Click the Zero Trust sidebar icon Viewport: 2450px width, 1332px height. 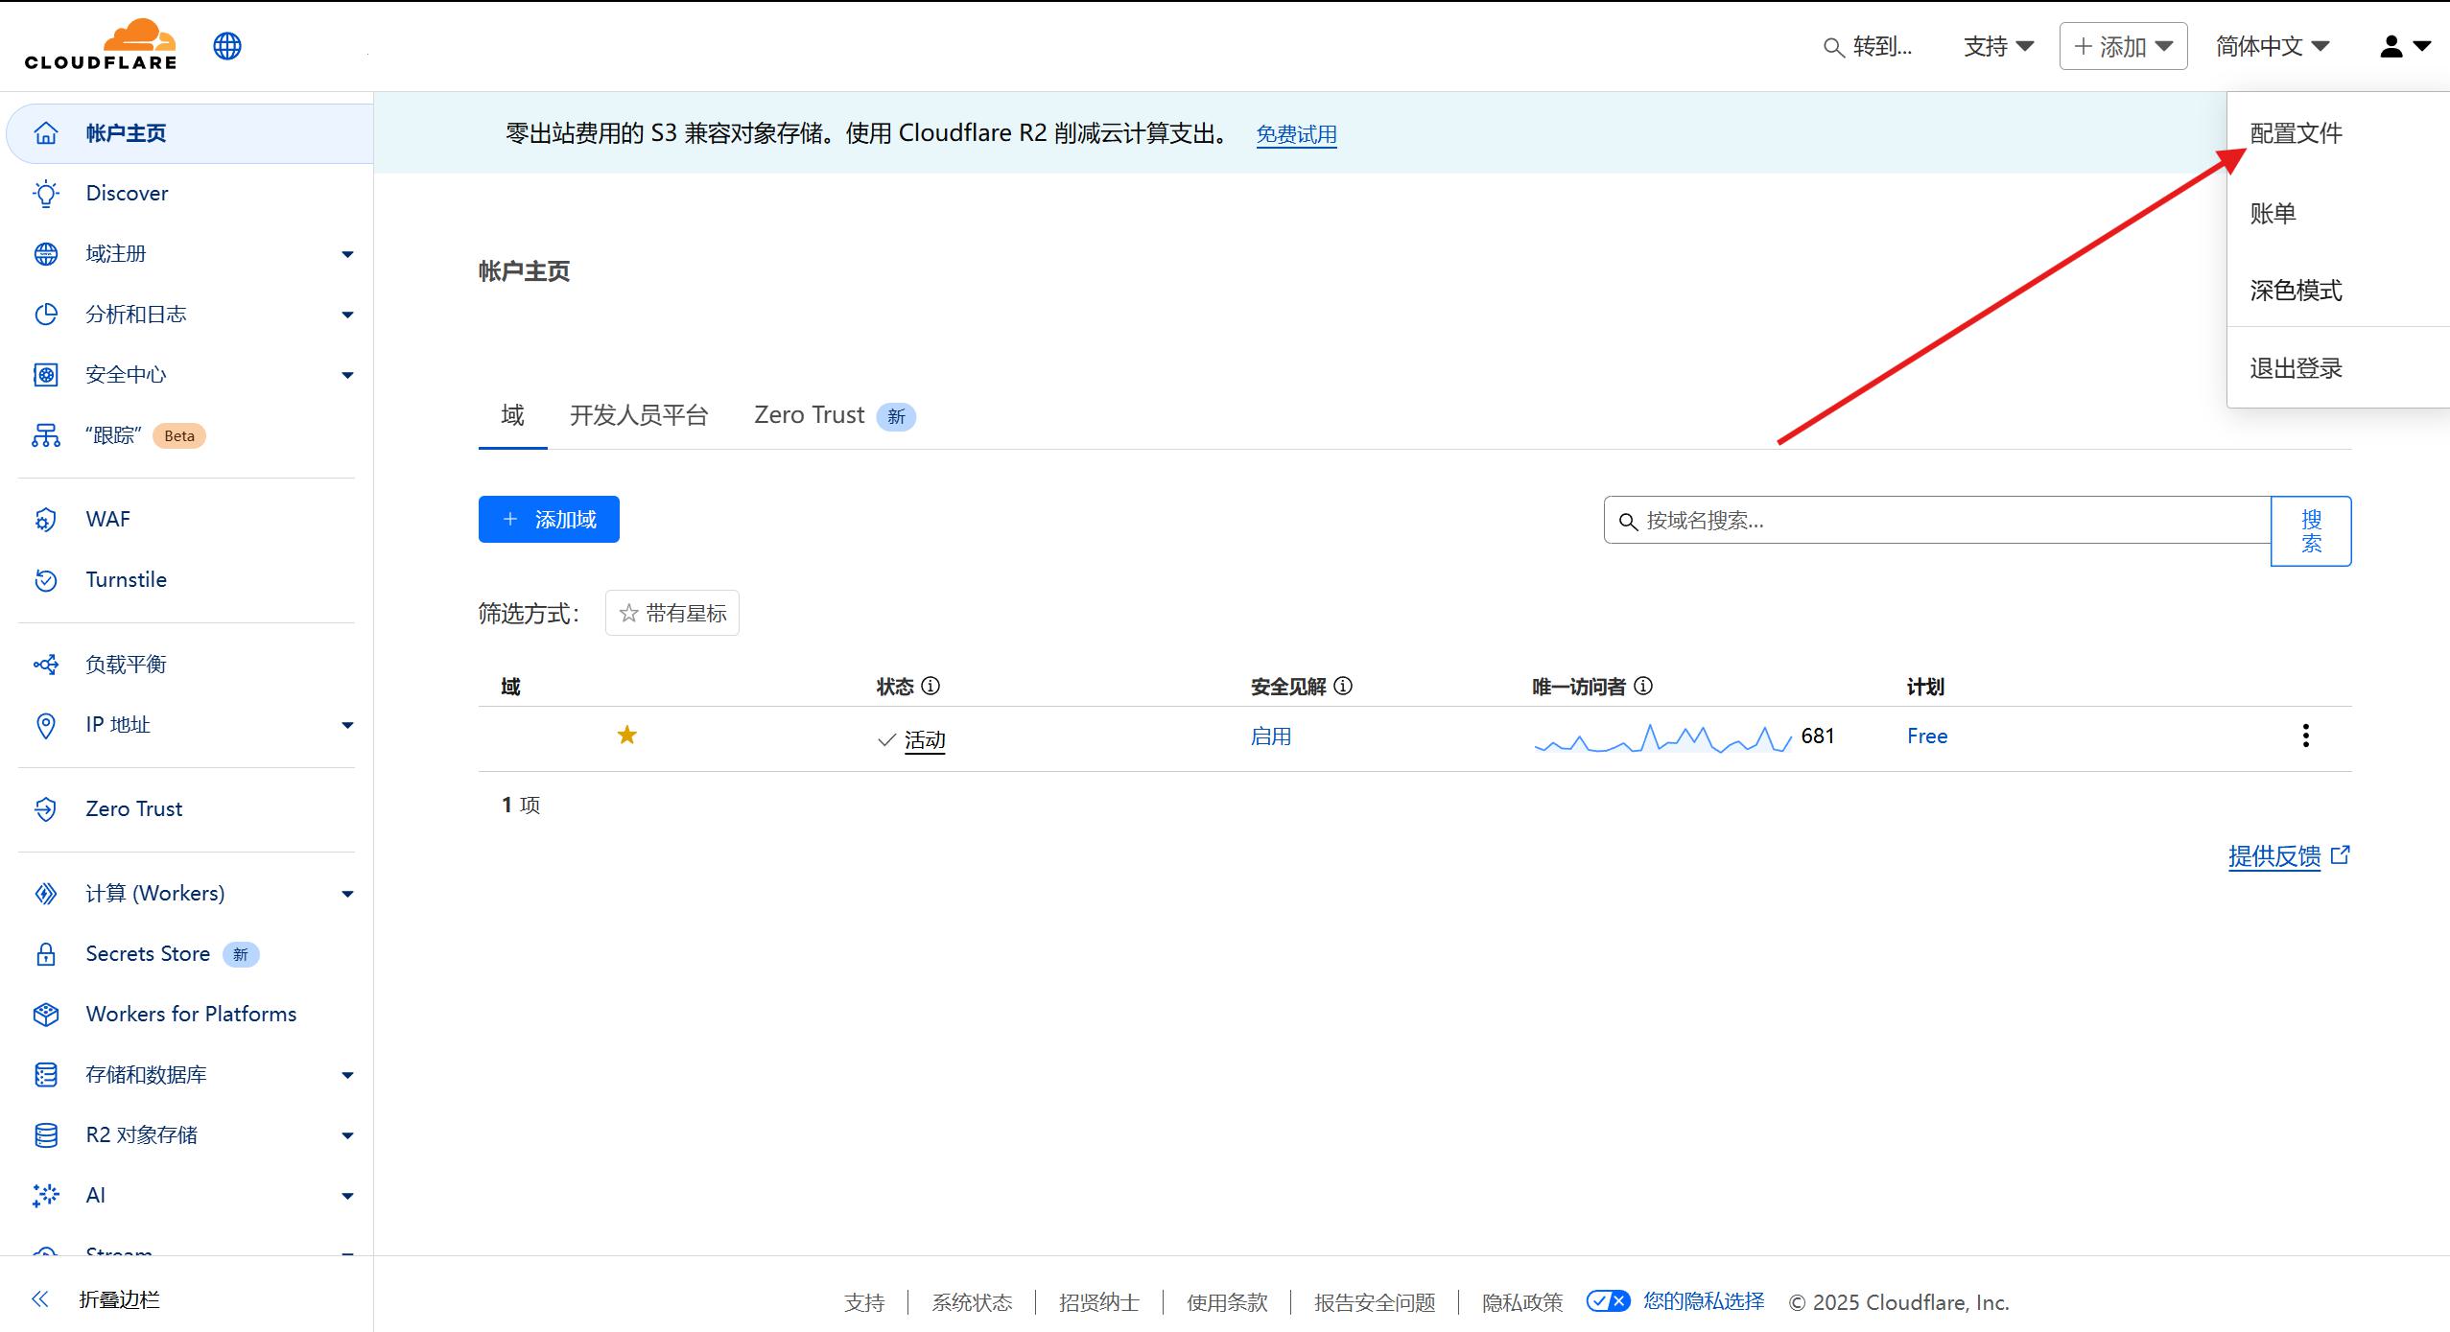[46, 809]
